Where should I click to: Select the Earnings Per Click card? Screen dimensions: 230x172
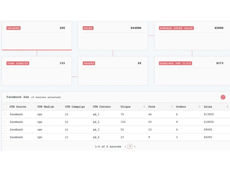coord(192,71)
